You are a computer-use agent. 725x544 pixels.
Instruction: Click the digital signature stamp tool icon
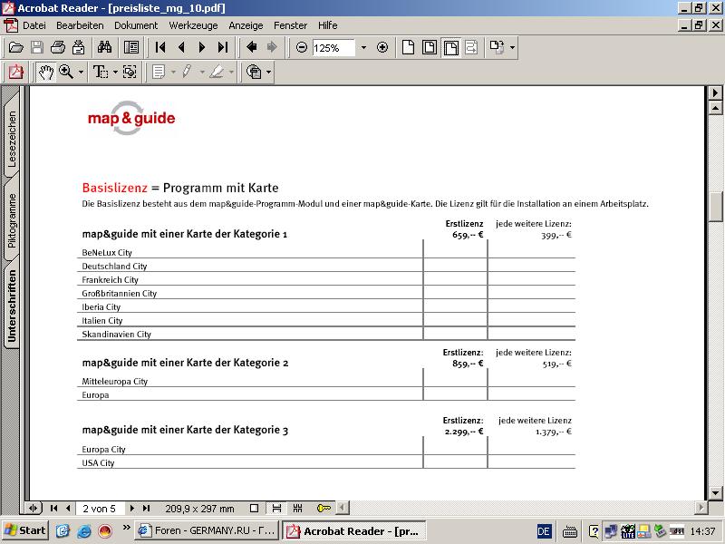[254, 73]
